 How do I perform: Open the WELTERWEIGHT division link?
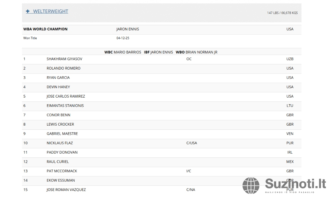pos(51,12)
